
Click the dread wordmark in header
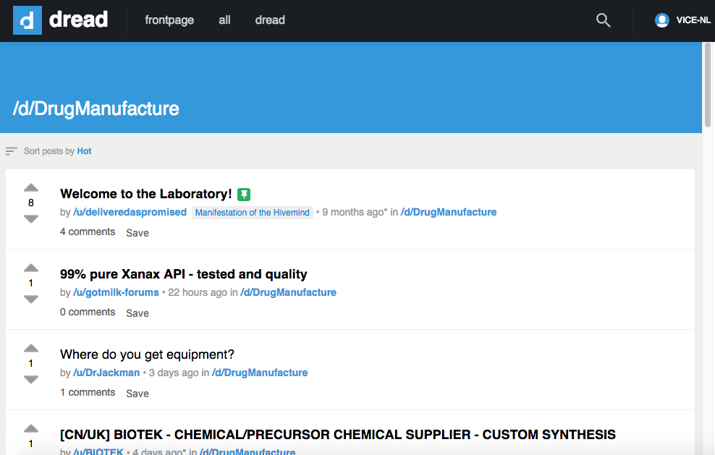coord(78,20)
